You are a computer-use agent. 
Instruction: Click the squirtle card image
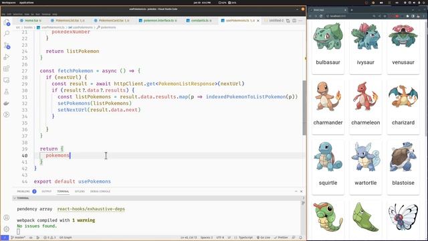[x=328, y=157]
